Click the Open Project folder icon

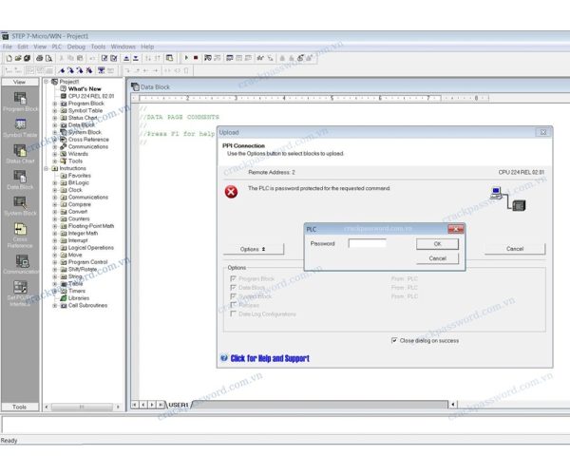pyautogui.click(x=18, y=58)
